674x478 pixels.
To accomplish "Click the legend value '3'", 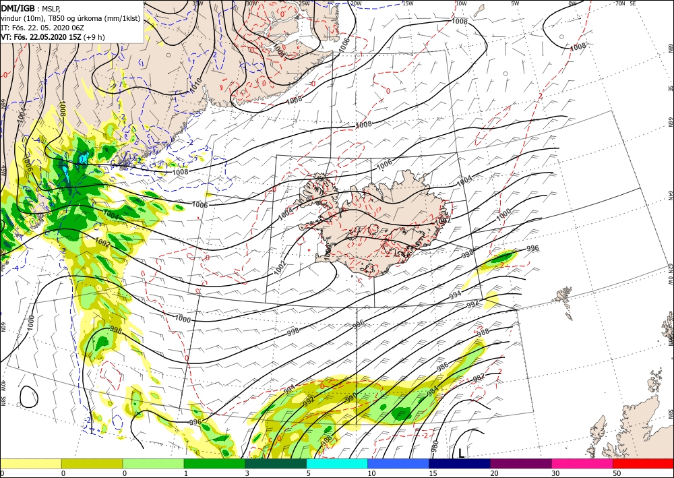I will [247, 473].
